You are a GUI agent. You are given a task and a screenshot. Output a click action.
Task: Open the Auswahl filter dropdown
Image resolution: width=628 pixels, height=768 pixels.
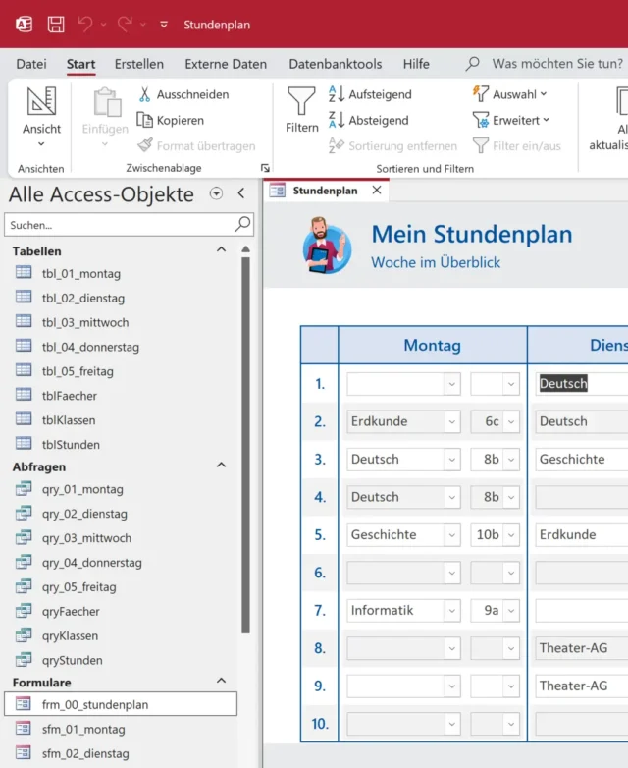[510, 94]
